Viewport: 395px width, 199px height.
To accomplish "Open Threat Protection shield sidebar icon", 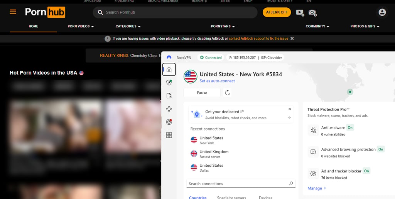I will pyautogui.click(x=169, y=82).
